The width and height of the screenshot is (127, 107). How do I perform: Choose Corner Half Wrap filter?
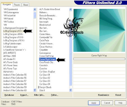coord(47,56)
